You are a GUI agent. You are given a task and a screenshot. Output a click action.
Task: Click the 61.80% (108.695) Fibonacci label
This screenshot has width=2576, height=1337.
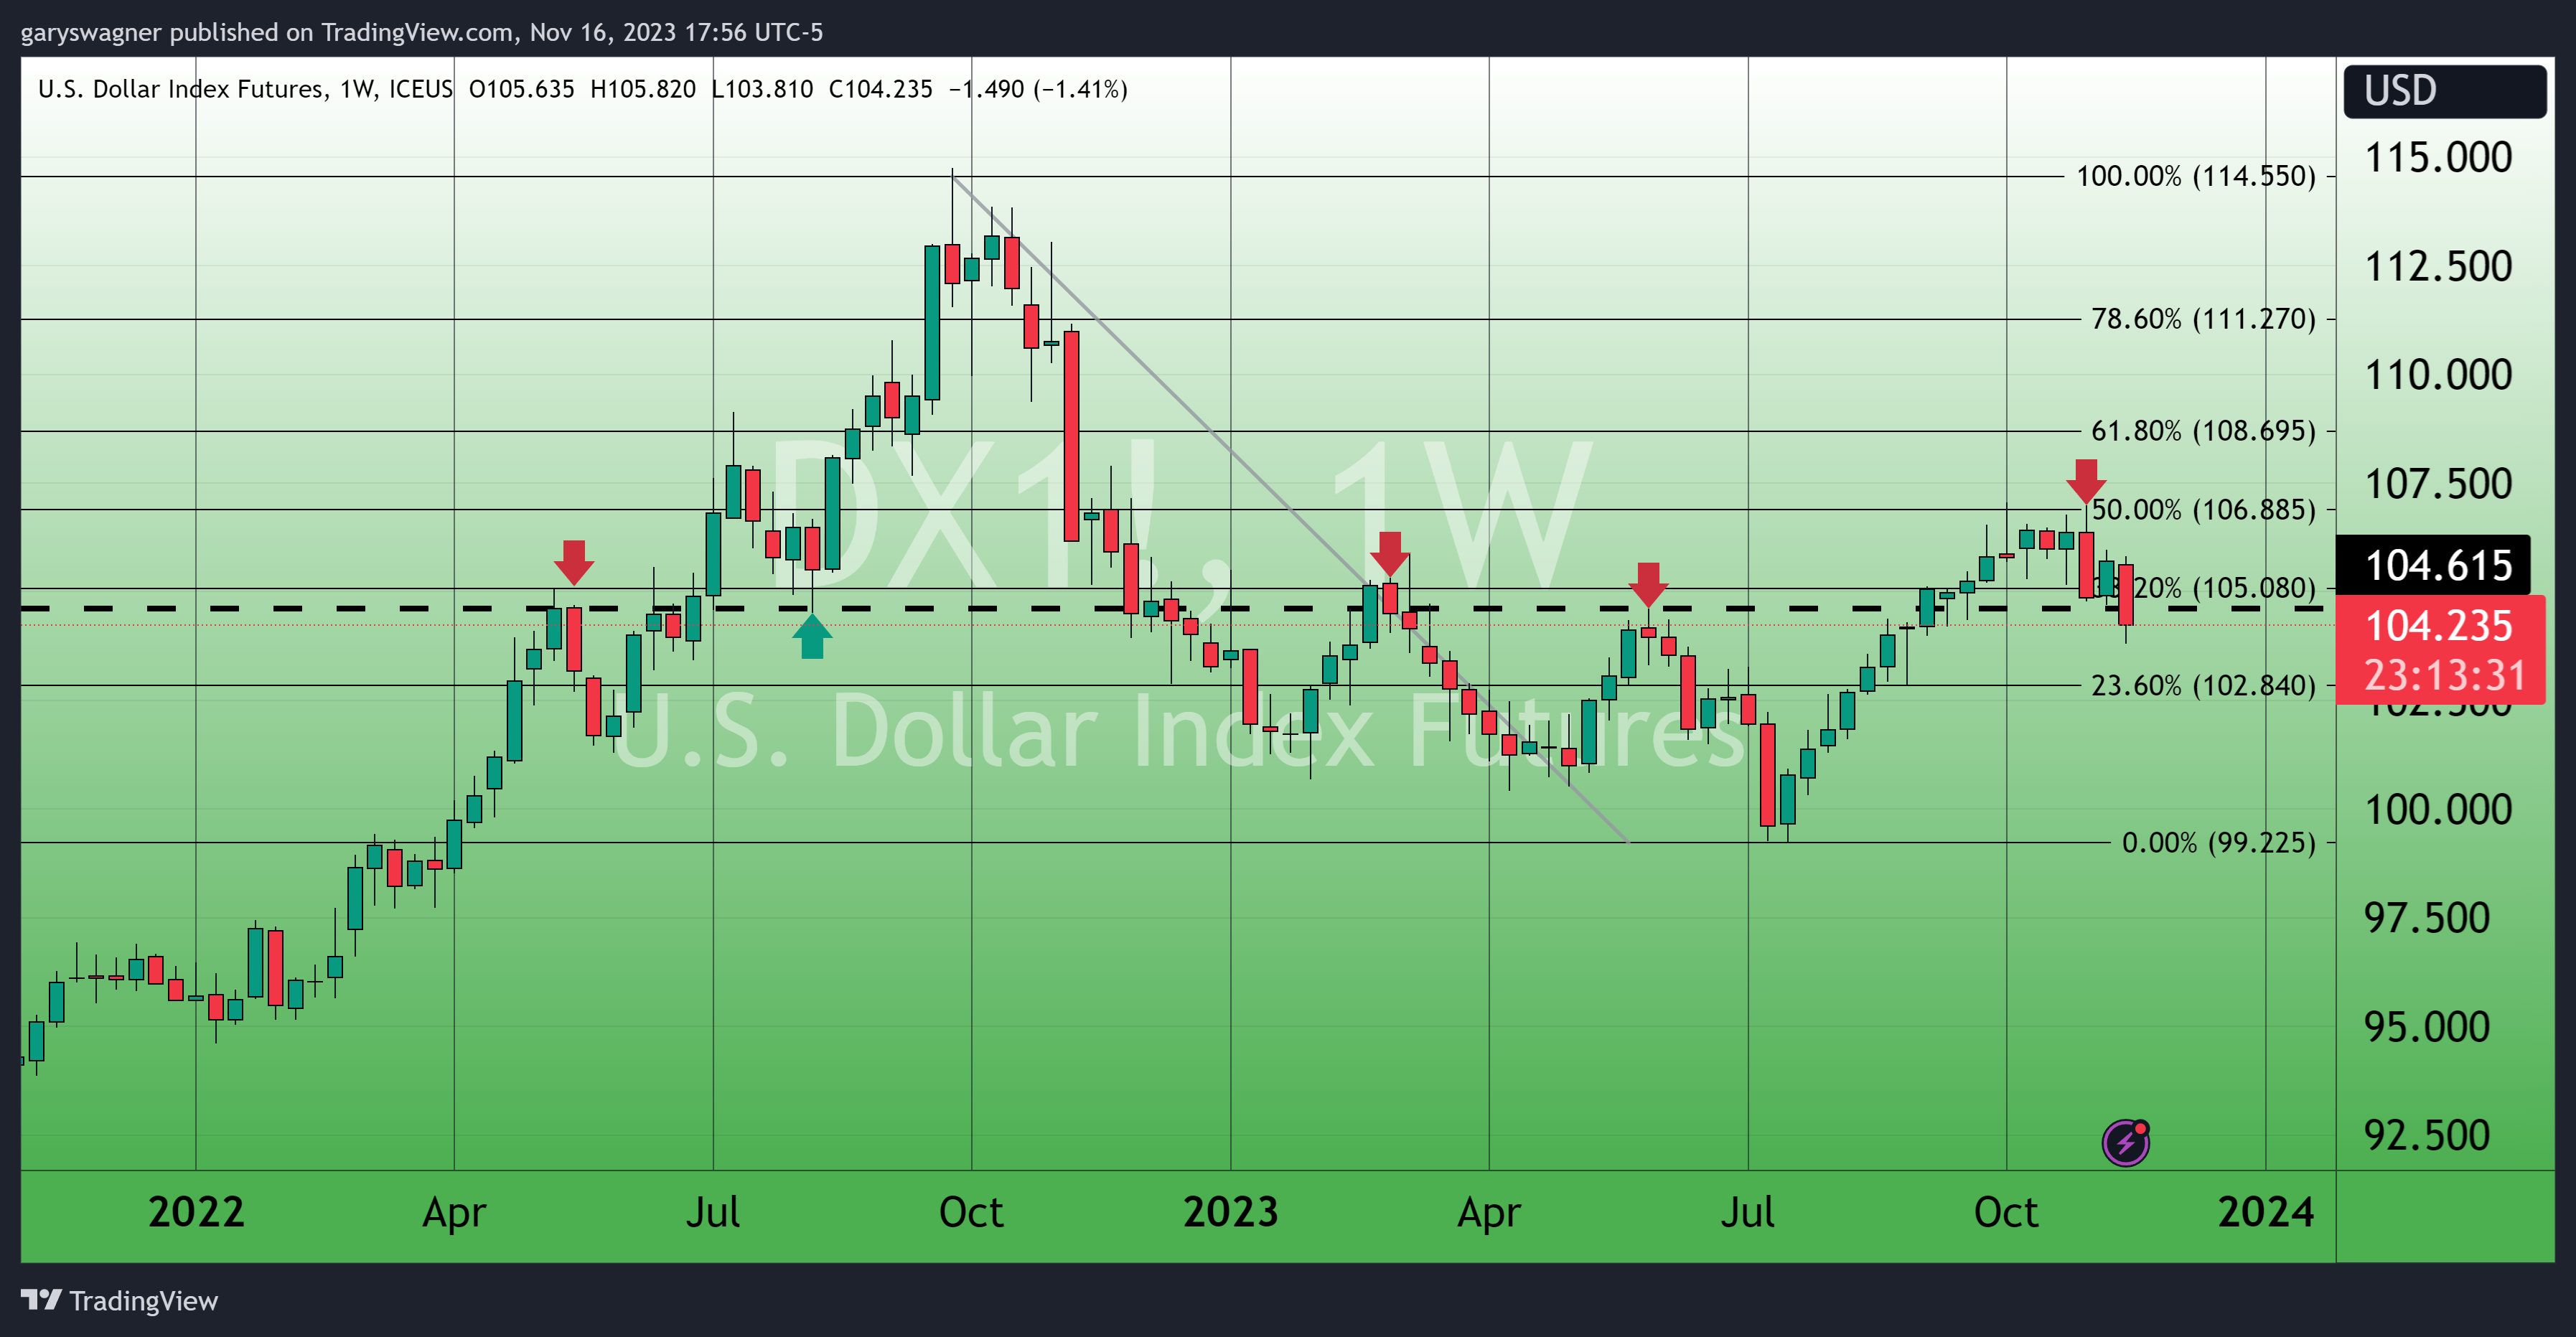tap(2202, 431)
